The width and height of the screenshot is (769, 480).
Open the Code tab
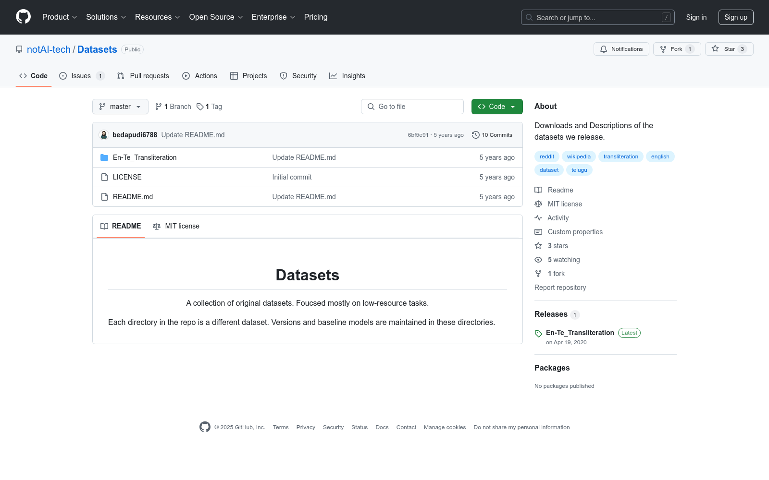[x=34, y=76]
